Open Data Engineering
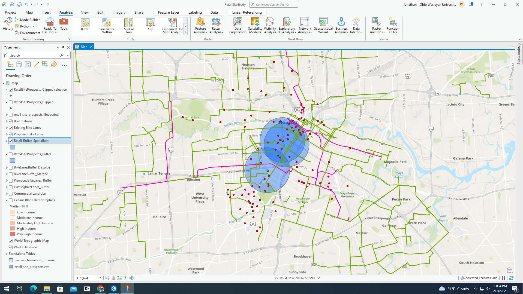The width and height of the screenshot is (523, 294). (x=238, y=25)
